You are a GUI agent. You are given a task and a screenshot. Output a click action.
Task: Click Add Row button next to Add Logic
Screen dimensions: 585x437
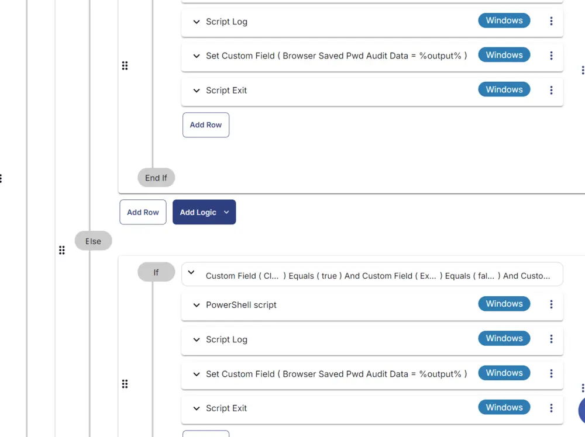[143, 212]
